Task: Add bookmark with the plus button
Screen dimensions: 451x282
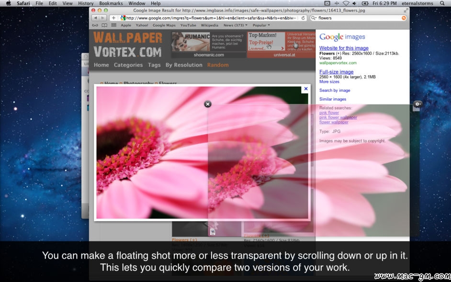Action: pos(113,18)
